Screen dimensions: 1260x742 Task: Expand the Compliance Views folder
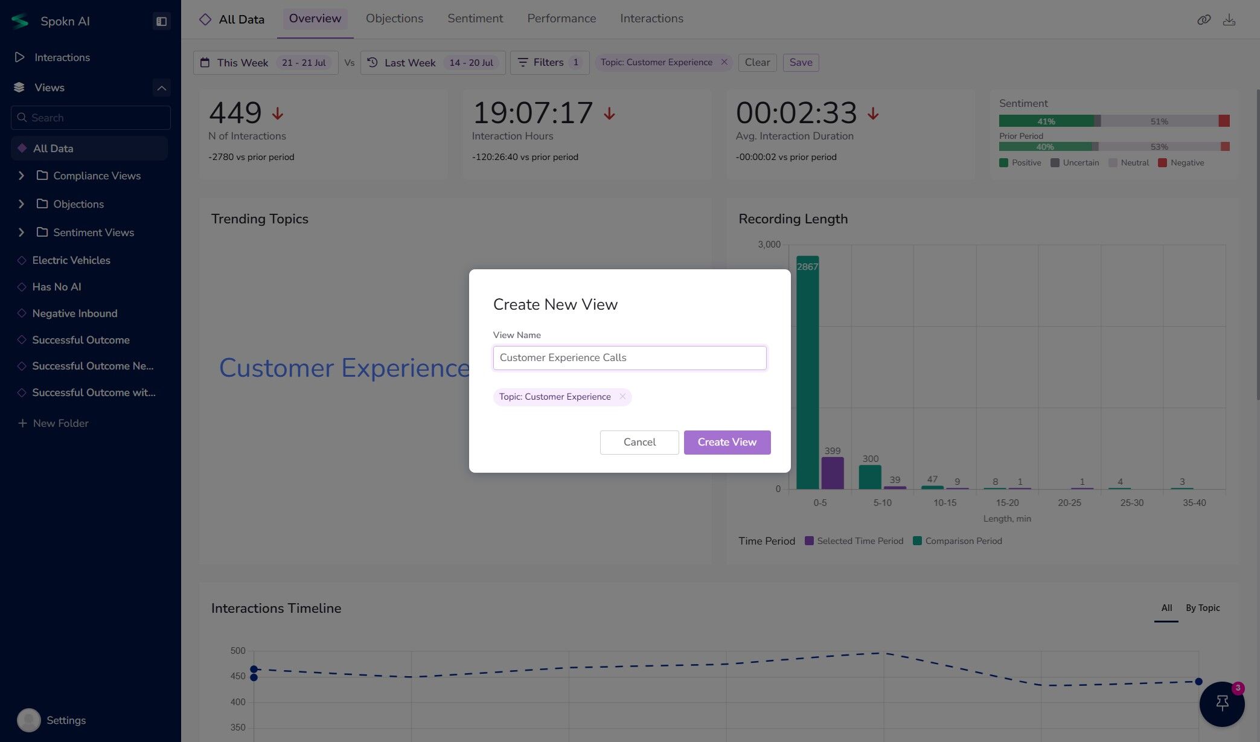(22, 176)
